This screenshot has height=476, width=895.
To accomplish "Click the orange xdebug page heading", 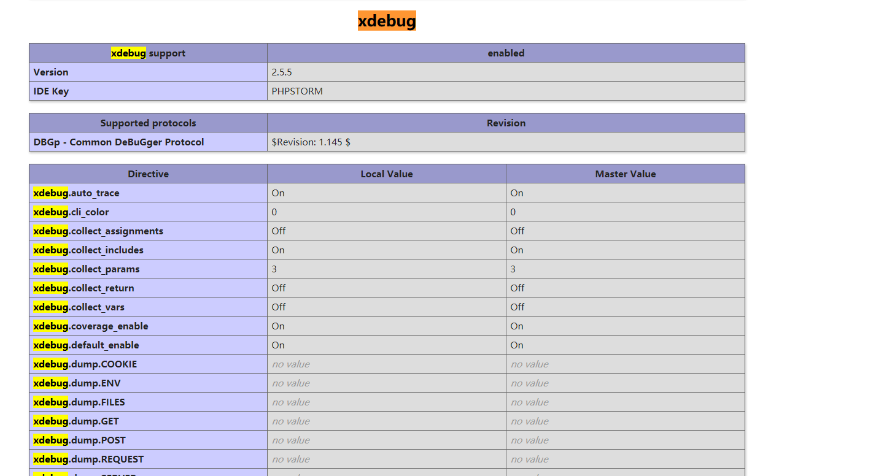I will 387,21.
